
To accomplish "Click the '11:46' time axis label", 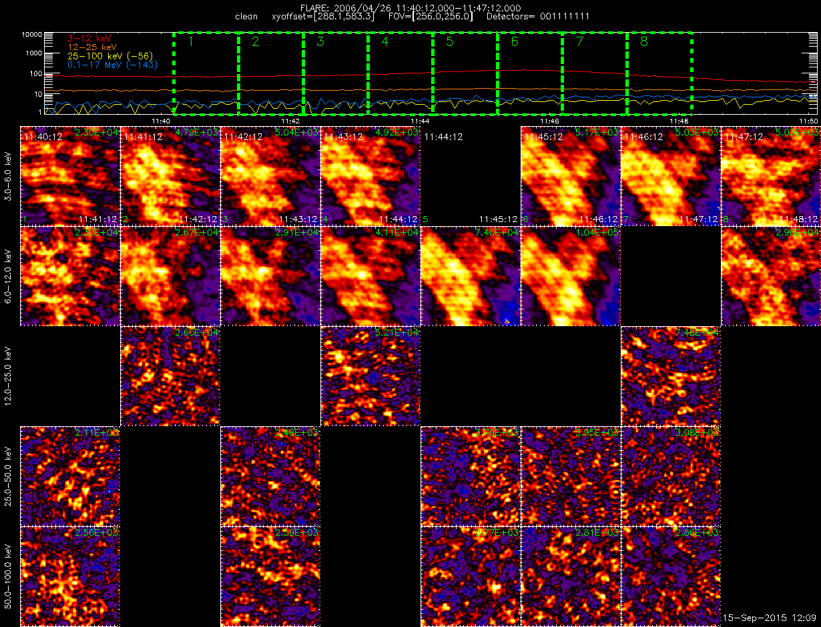I will coord(549,121).
